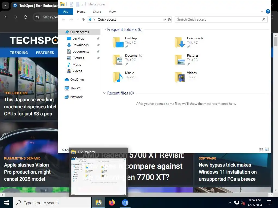The height and width of the screenshot is (208, 278).
Task: Go back in the browser window
Action: coord(6,17)
